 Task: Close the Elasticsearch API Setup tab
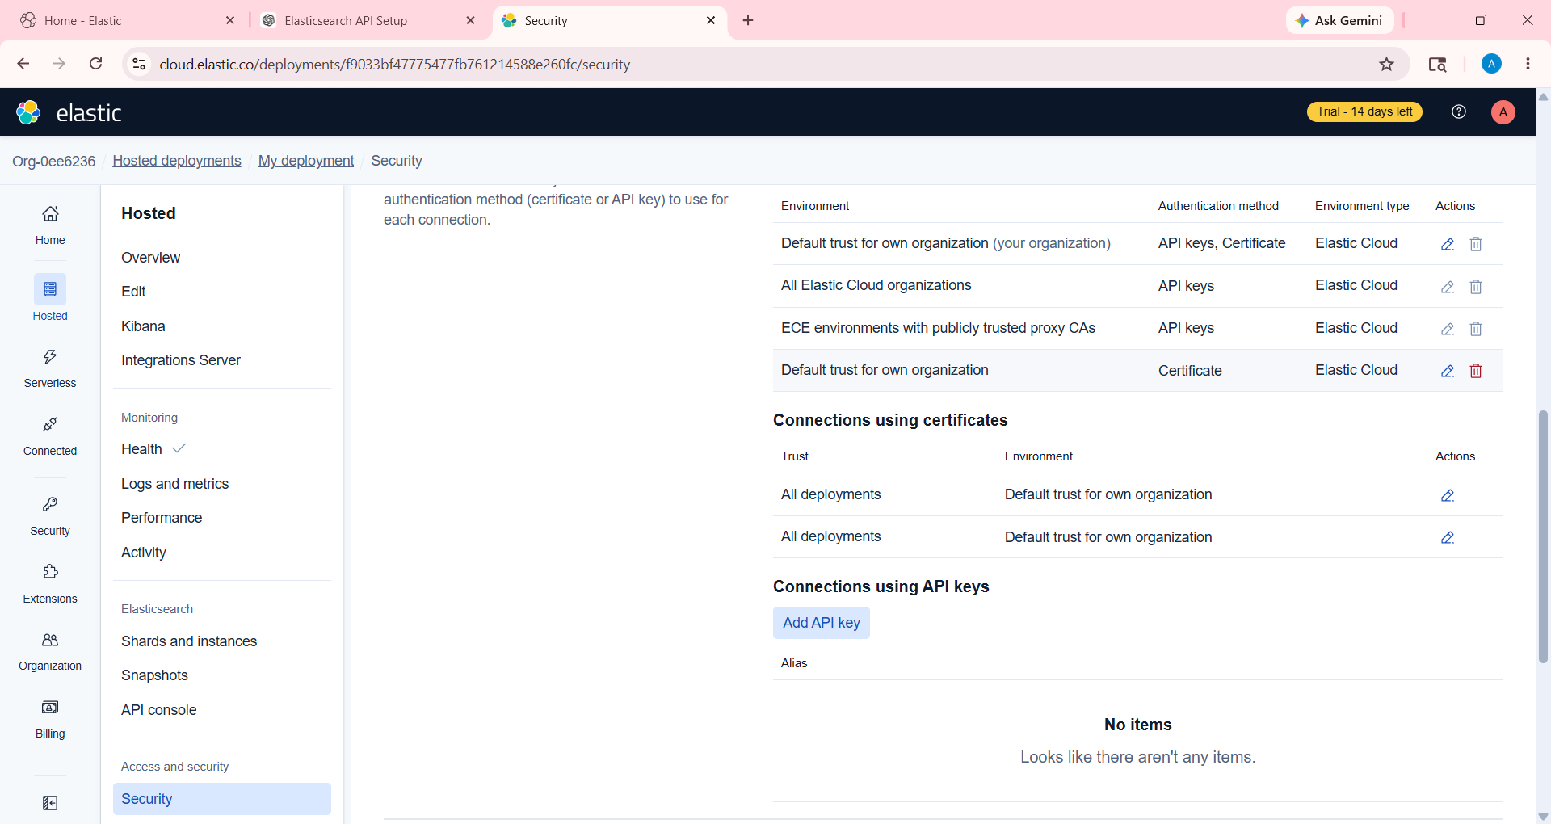click(x=471, y=20)
